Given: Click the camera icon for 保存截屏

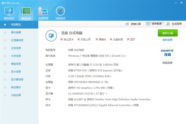Looking at the screenshot, I should pos(148,24).
